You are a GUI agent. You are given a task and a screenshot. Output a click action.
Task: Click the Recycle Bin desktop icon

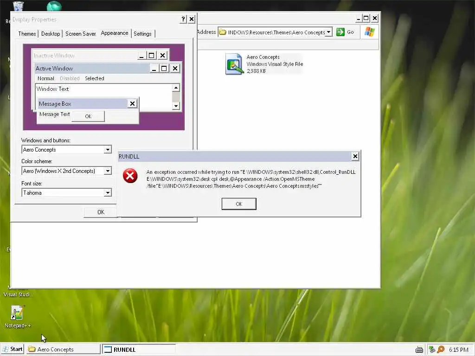(x=18, y=6)
